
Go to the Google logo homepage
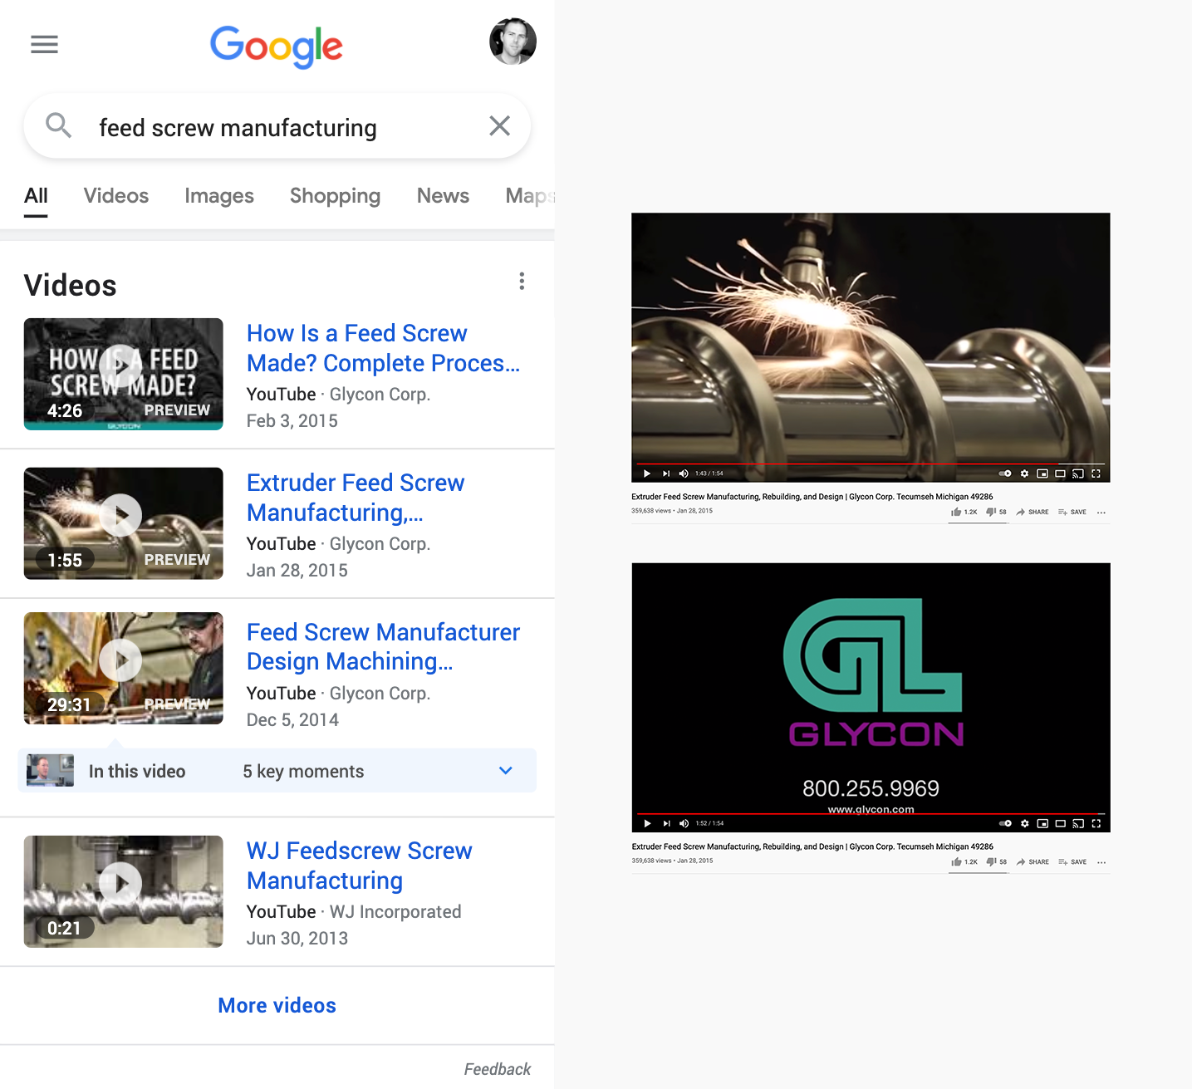click(277, 47)
